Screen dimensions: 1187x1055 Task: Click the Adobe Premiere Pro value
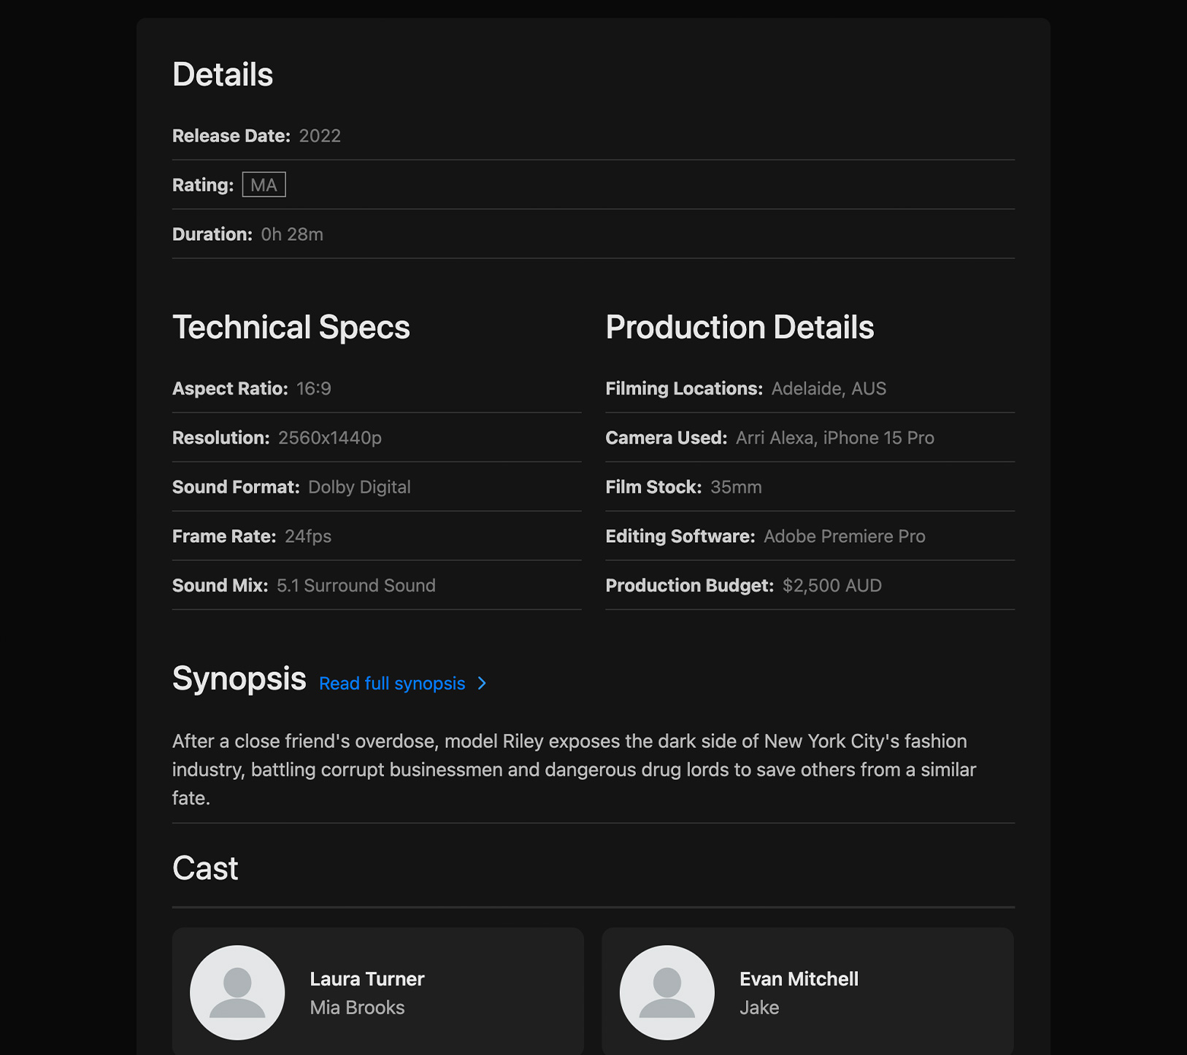[x=845, y=536]
